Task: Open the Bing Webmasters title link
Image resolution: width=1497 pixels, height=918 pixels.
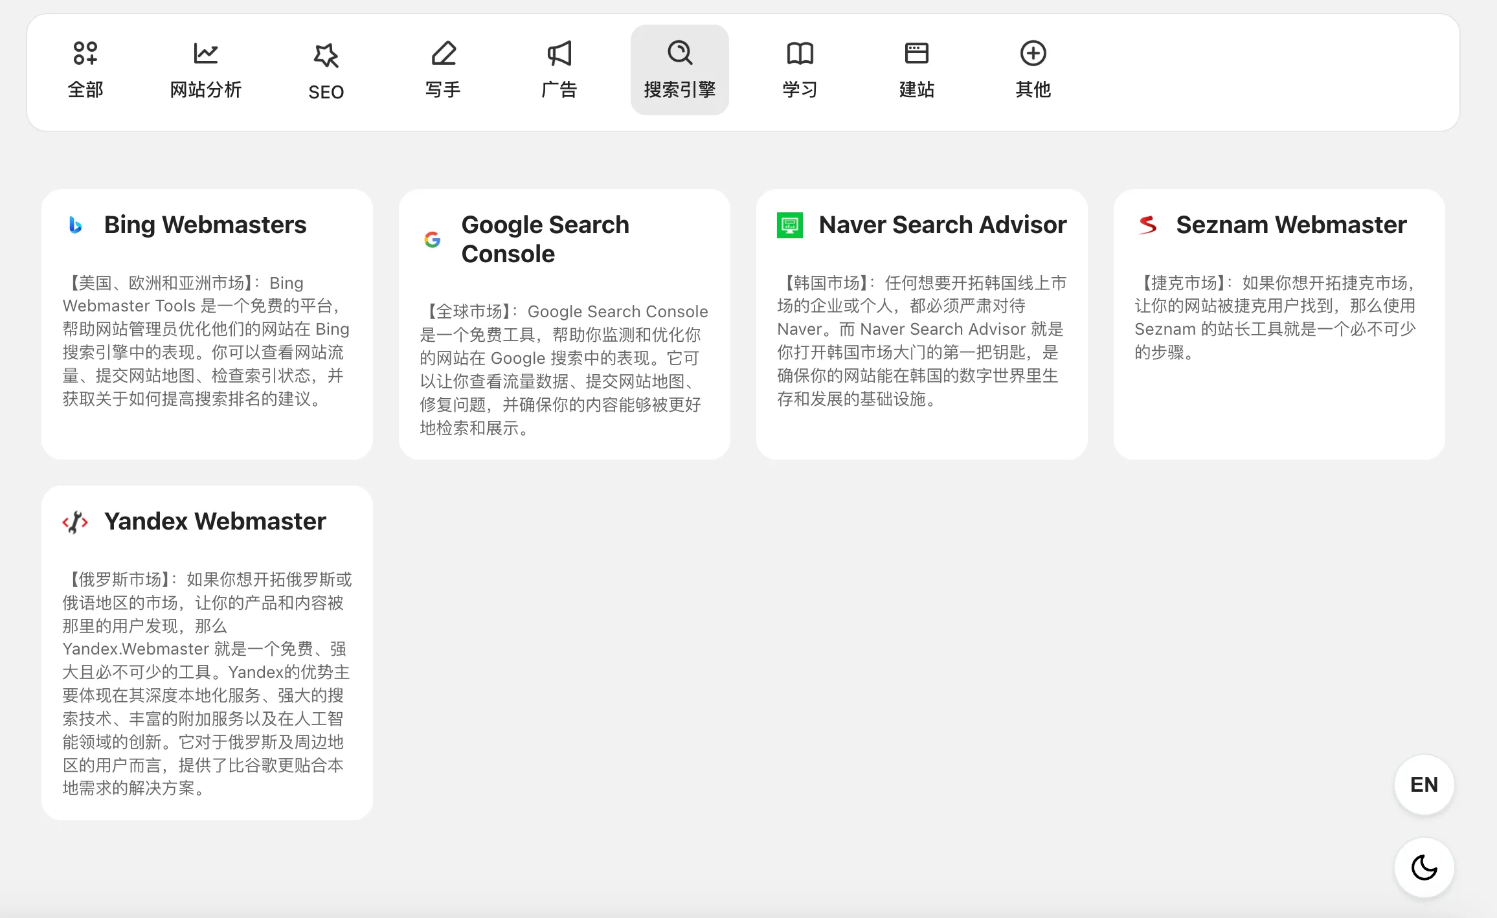Action: click(205, 225)
